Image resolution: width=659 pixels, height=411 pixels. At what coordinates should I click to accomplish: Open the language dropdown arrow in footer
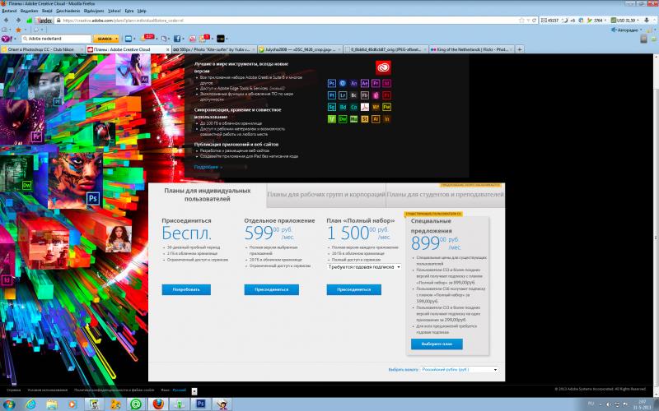click(194, 391)
